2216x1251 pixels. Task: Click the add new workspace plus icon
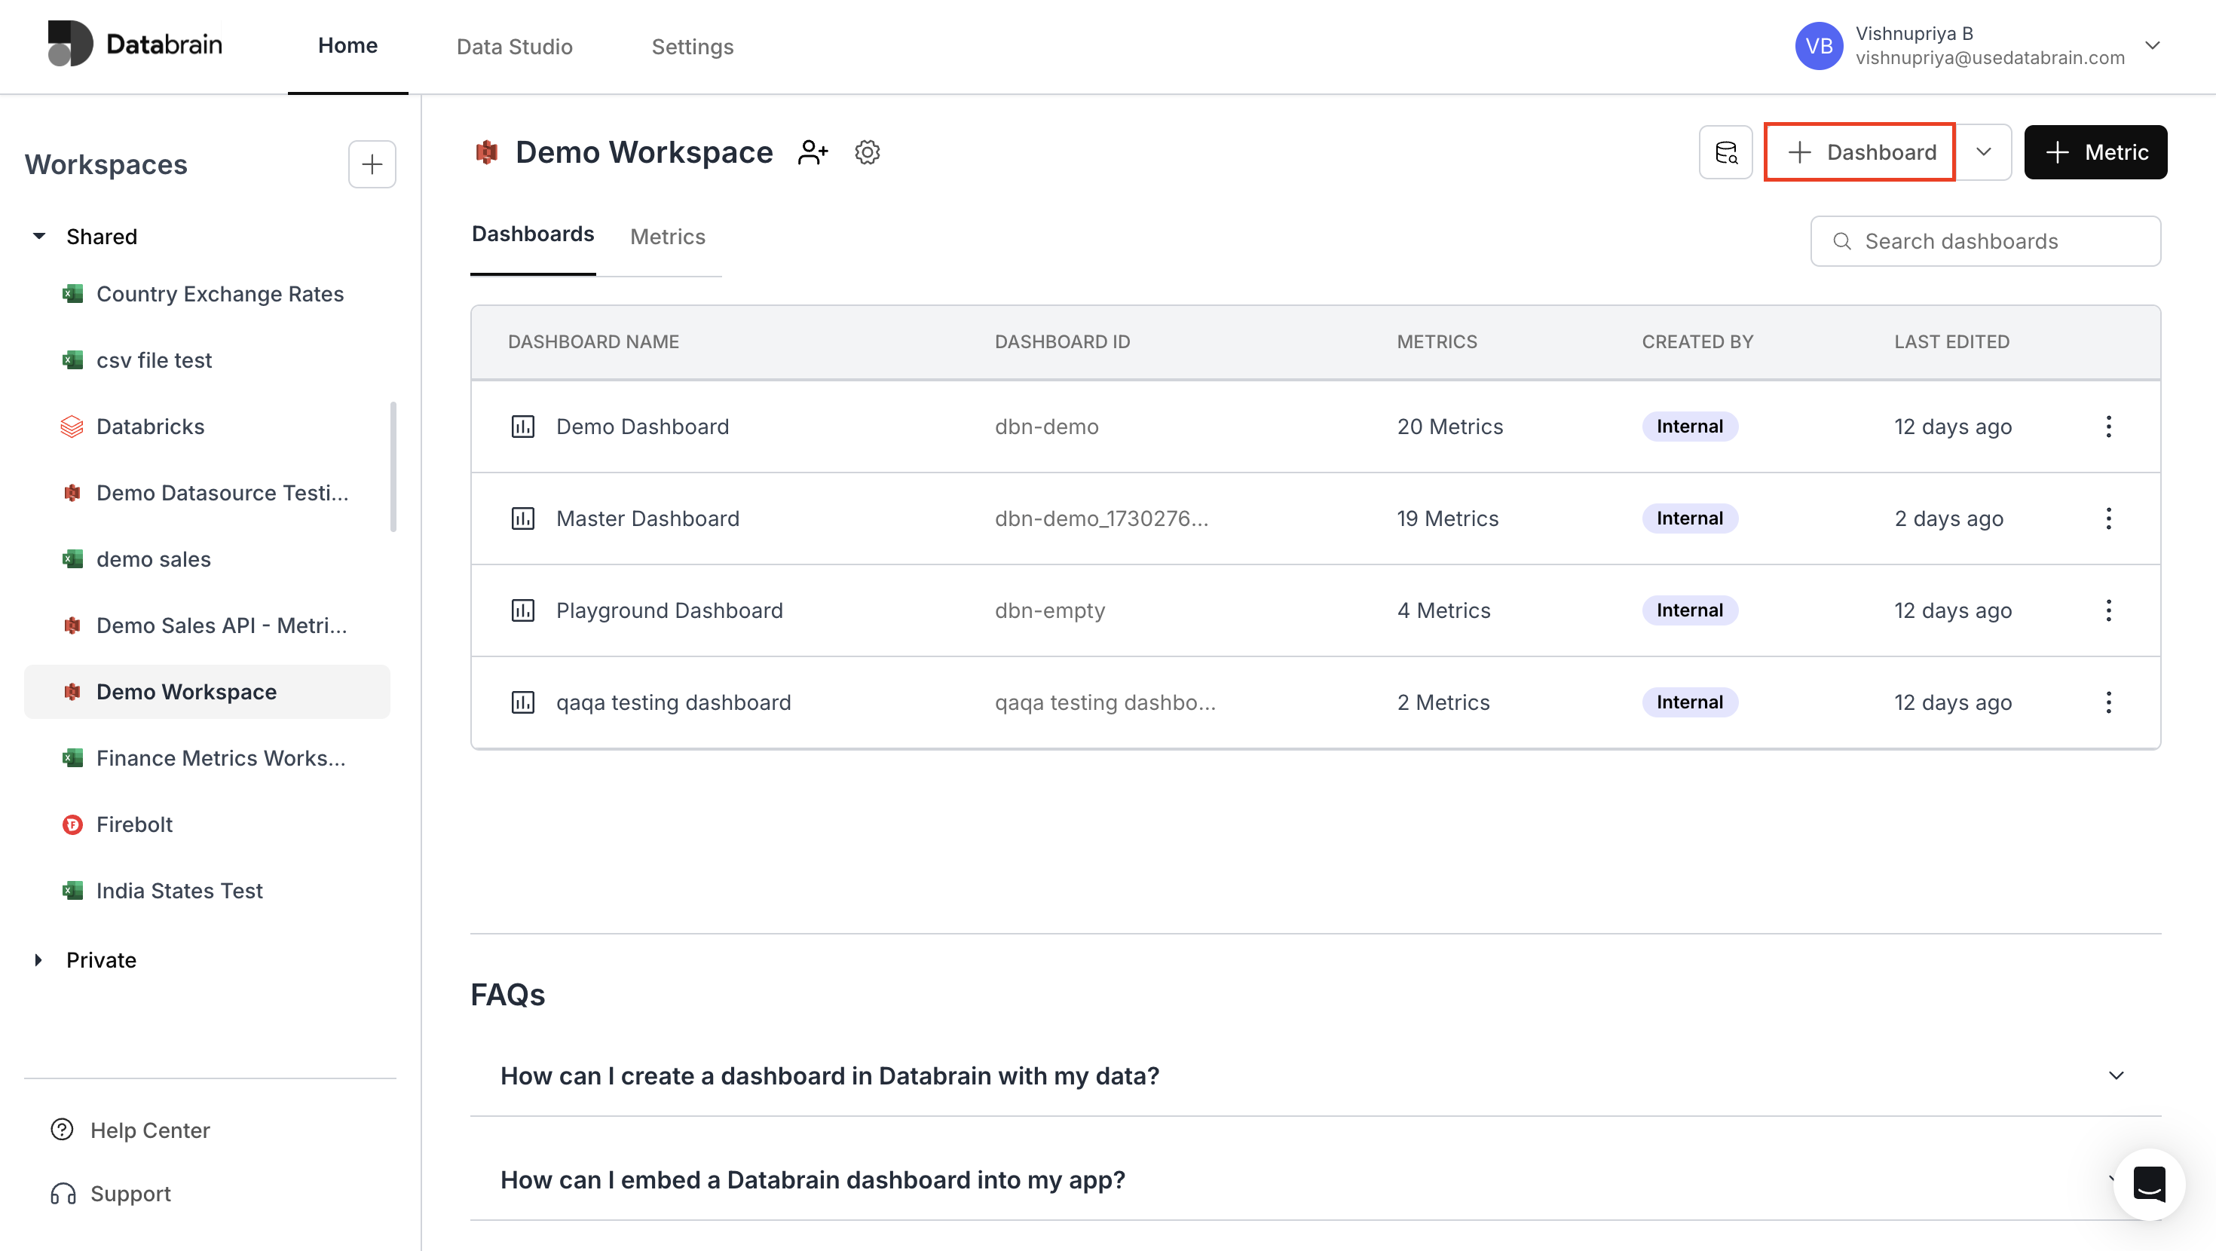click(x=372, y=164)
